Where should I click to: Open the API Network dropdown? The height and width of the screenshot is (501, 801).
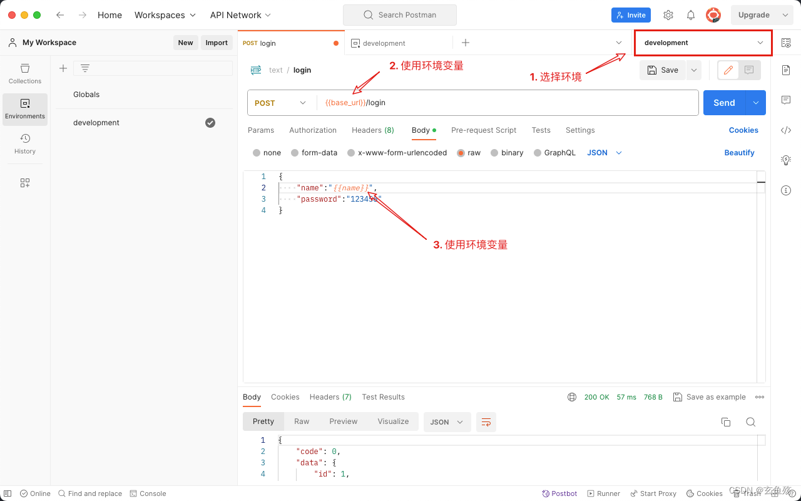pos(240,15)
